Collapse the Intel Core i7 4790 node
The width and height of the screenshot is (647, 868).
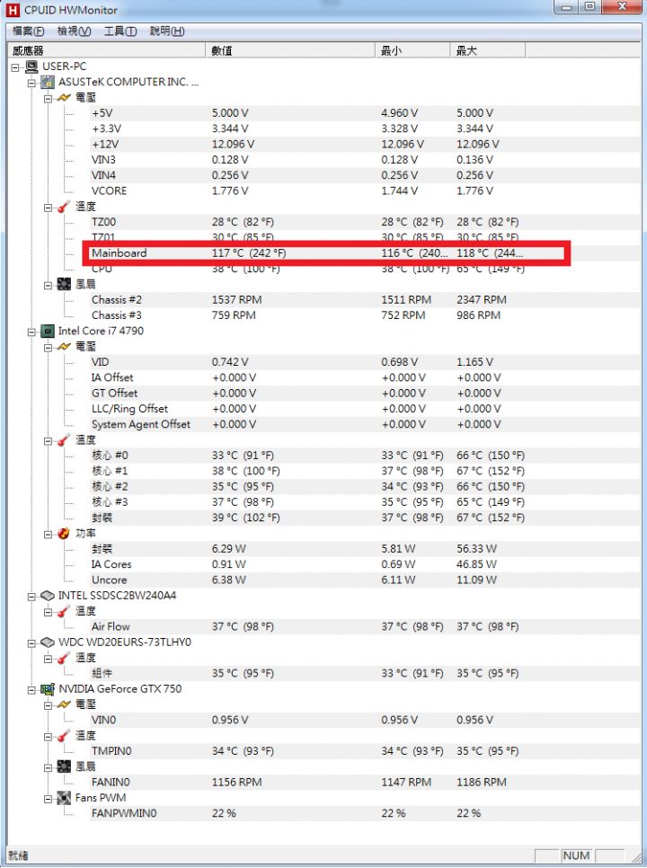pos(31,332)
